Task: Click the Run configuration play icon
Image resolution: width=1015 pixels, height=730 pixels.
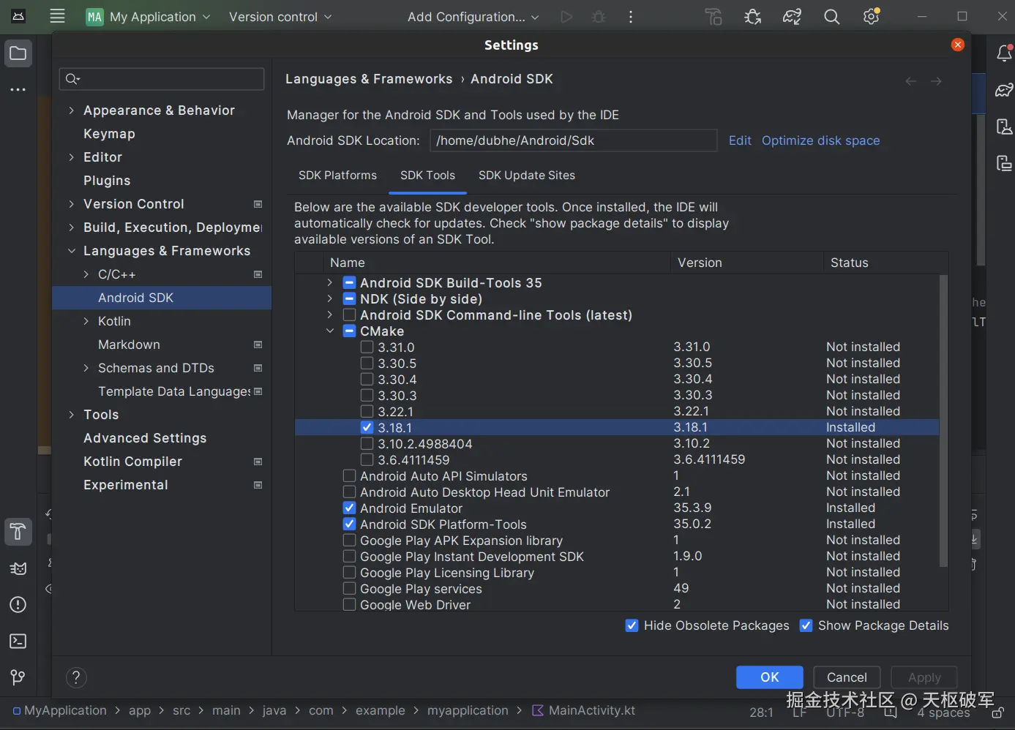Action: 566,17
